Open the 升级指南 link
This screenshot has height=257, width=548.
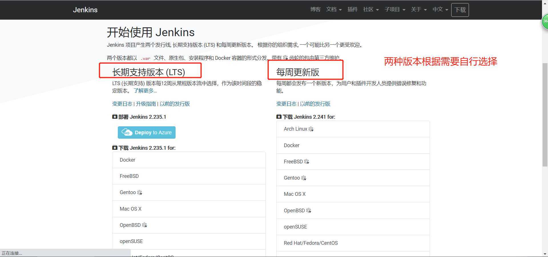(x=146, y=104)
